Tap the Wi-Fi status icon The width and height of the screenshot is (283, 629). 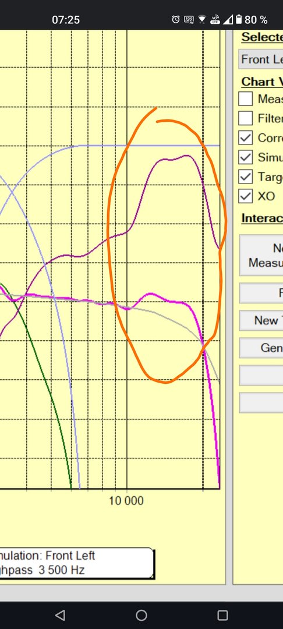pyautogui.click(x=202, y=19)
